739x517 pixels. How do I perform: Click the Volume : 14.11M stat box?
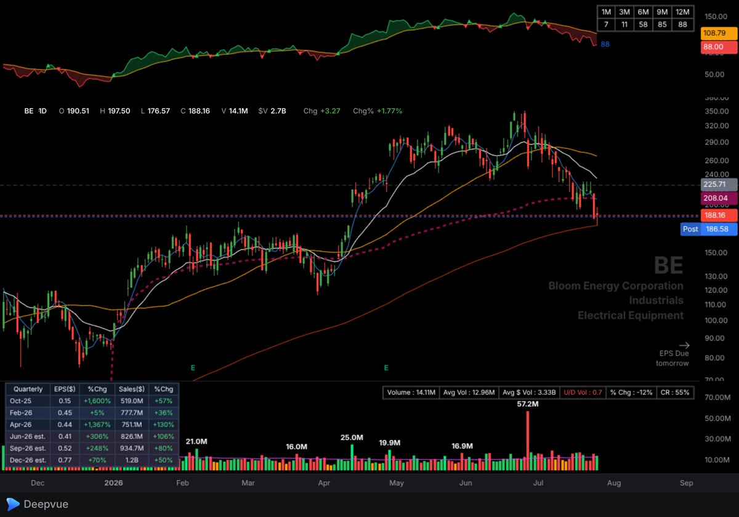(x=413, y=392)
